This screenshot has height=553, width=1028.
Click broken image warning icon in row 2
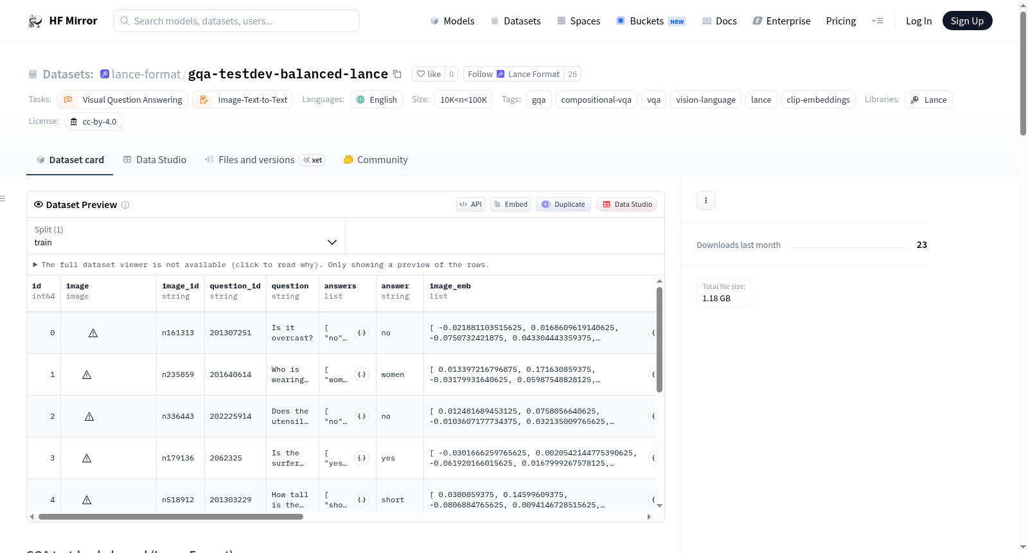click(89, 416)
